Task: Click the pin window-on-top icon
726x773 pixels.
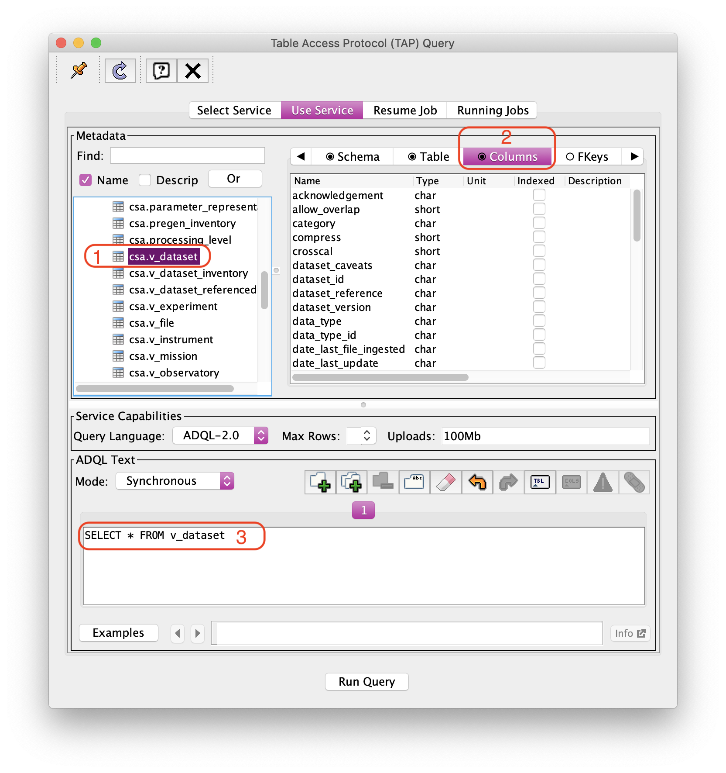Action: click(79, 70)
